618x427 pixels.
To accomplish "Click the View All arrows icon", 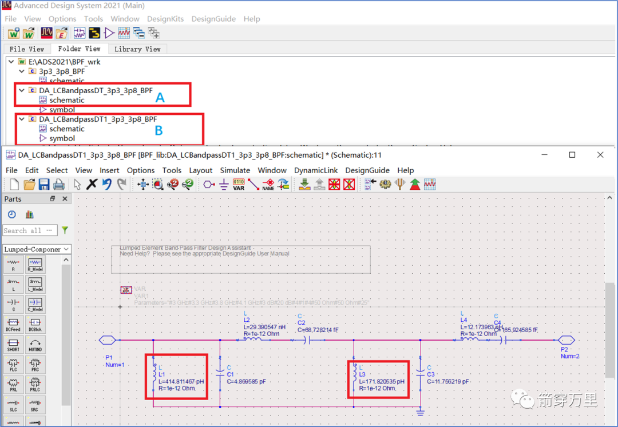I will pos(142,184).
